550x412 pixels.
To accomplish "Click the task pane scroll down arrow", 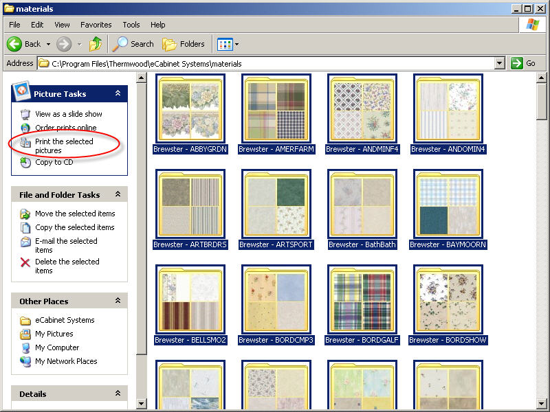I will [141, 403].
